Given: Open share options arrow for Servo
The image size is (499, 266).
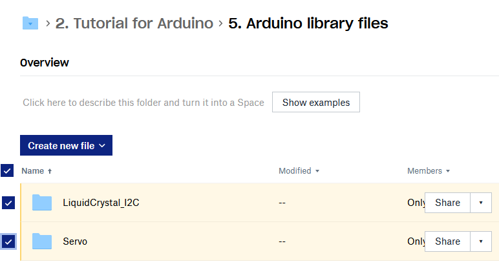Looking at the screenshot, I should pos(481,241).
